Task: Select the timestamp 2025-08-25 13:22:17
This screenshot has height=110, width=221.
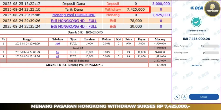Action: [x=22, y=4]
